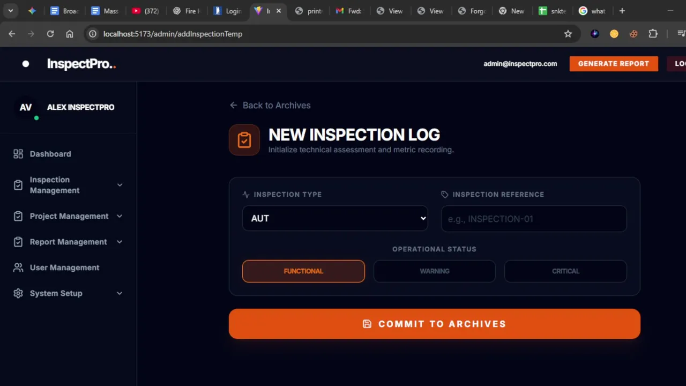This screenshot has width=686, height=386.
Task: Expand the Project Management chevron
Action: click(x=120, y=216)
